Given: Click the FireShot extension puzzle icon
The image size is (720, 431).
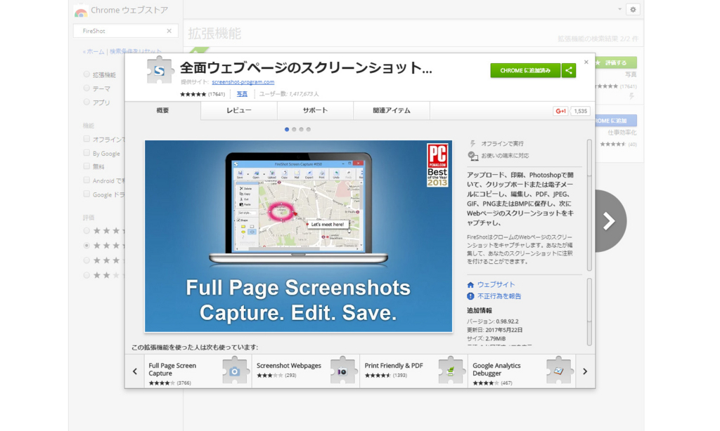Looking at the screenshot, I should pos(160,70).
